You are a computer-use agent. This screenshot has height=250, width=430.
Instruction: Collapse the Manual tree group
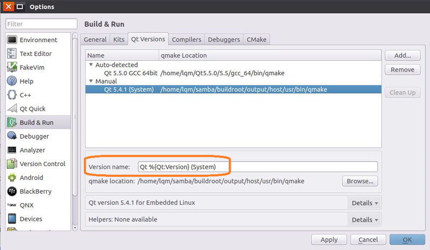pyautogui.click(x=90, y=81)
